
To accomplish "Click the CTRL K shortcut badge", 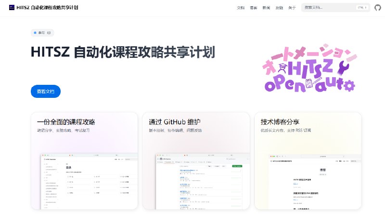I will 362,8.
